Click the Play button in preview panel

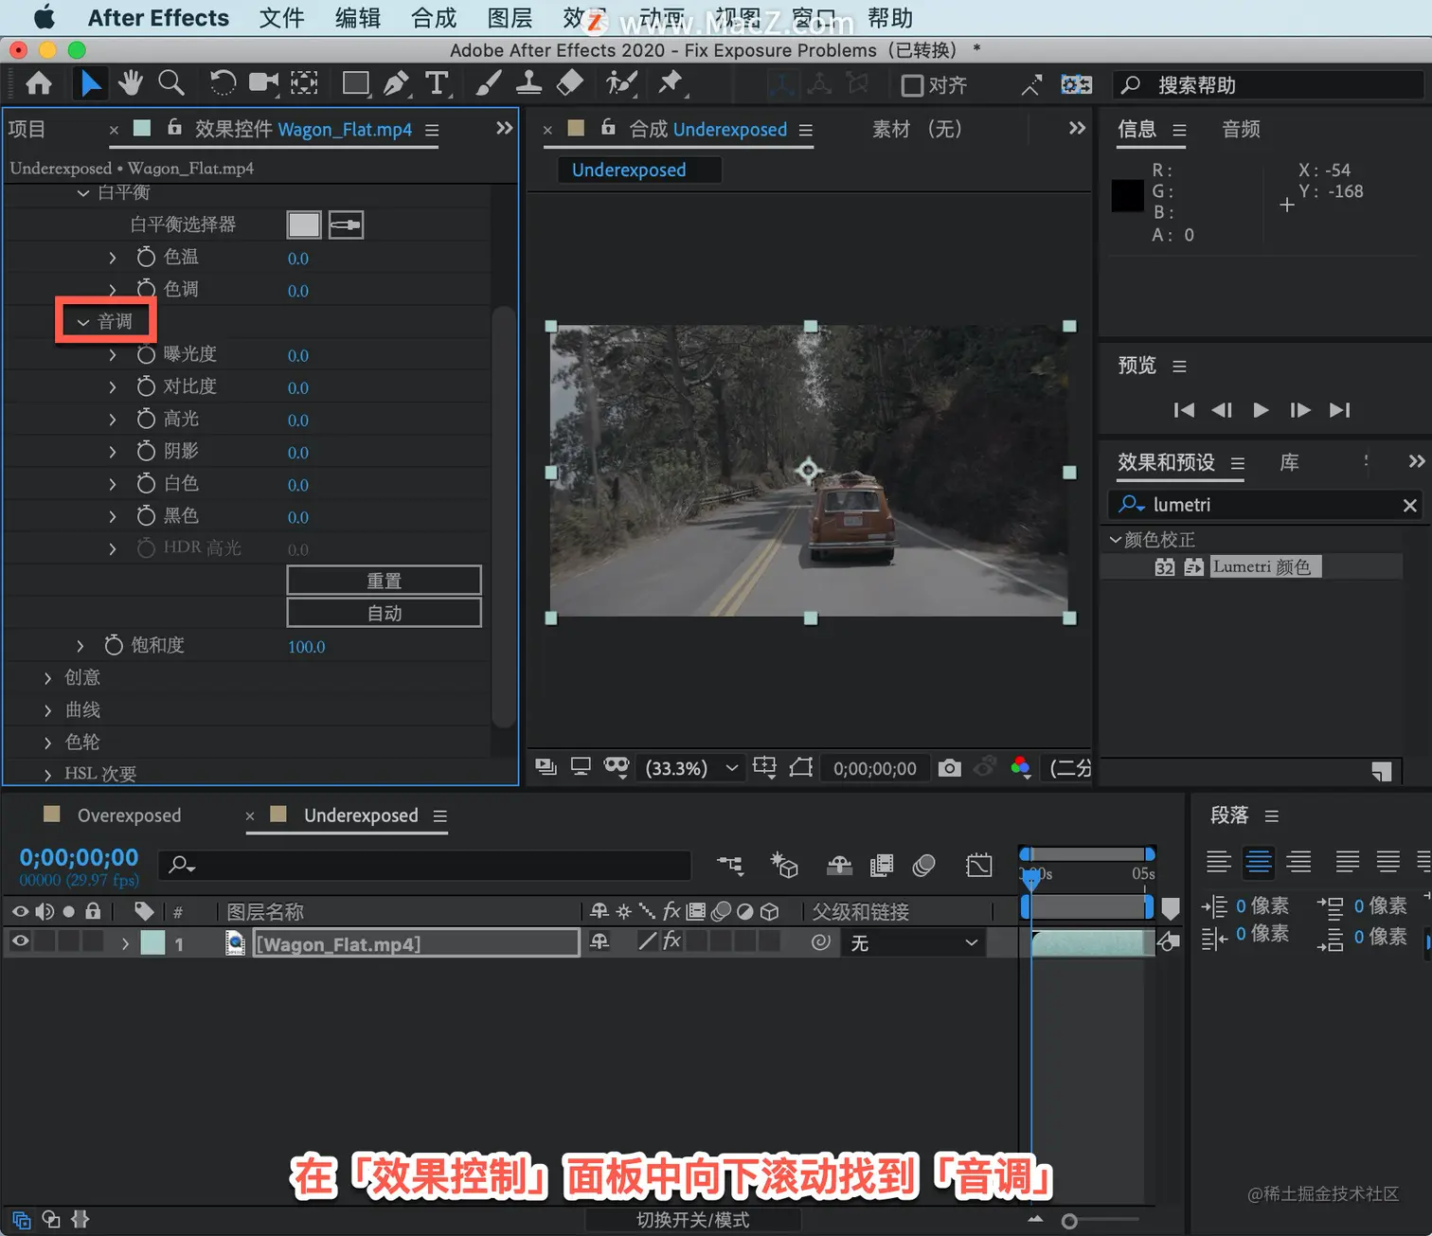pos(1261,410)
